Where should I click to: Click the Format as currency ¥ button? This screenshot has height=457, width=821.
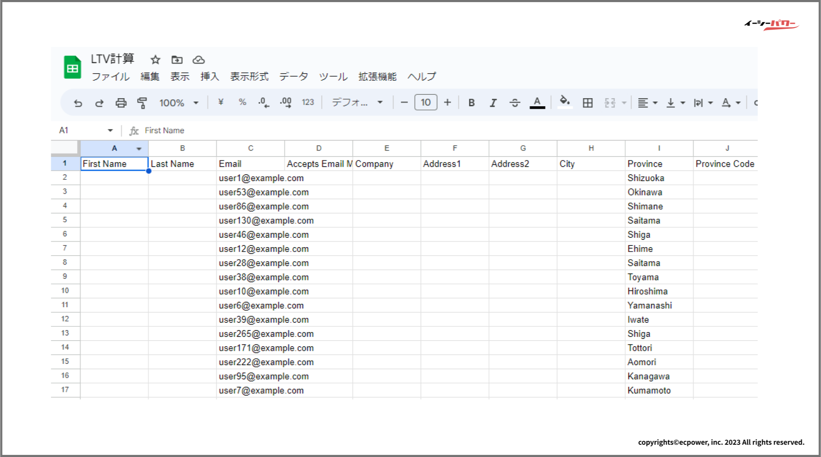tap(220, 102)
